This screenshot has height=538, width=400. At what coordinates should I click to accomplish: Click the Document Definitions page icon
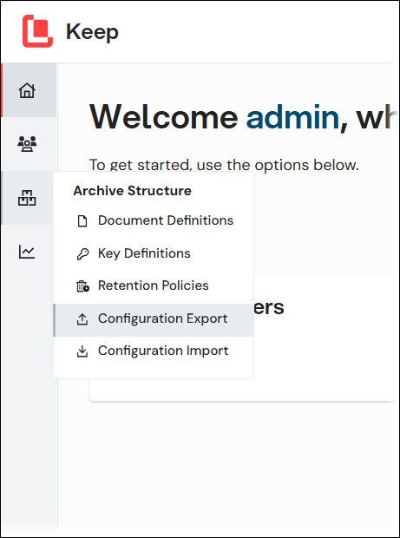tap(82, 221)
